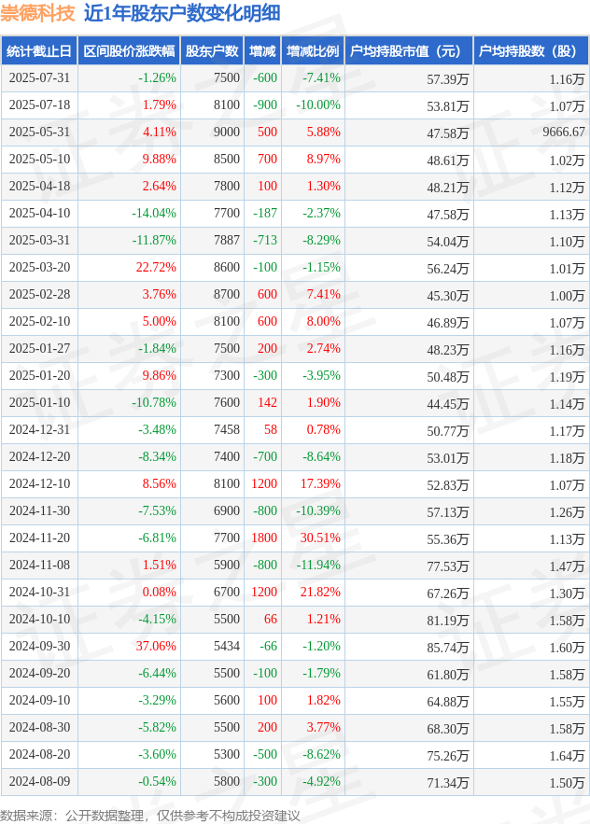Click the 9666.67 shares-per-holder value
Screen dimensions: 590x824
(x=564, y=132)
